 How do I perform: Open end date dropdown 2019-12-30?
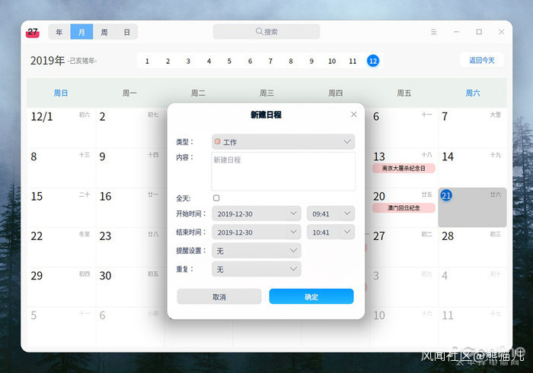tap(257, 232)
